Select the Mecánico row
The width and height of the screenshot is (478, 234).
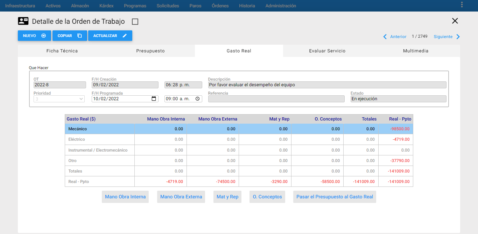point(239,129)
